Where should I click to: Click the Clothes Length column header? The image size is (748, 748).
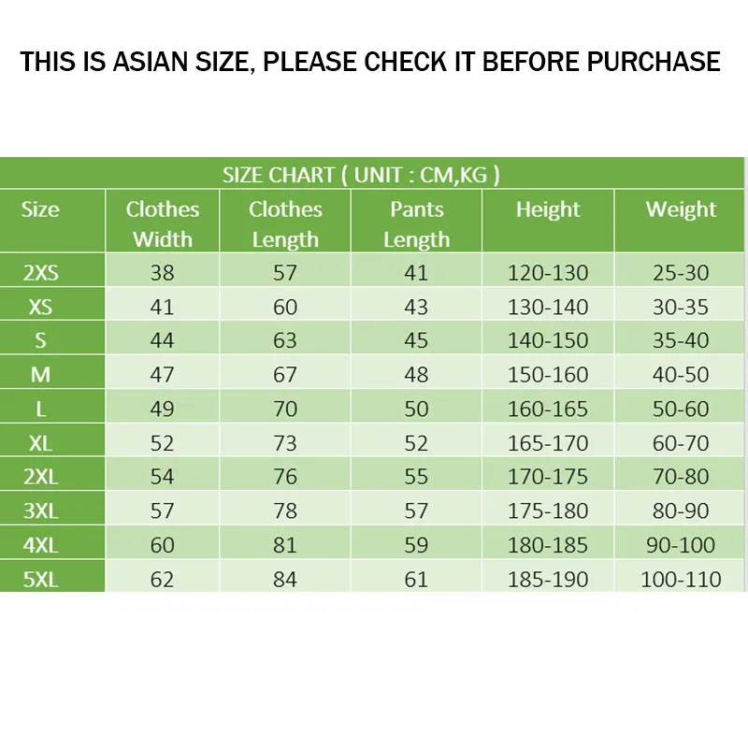coord(285,223)
